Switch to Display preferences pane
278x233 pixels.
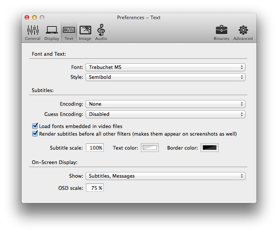click(x=52, y=33)
